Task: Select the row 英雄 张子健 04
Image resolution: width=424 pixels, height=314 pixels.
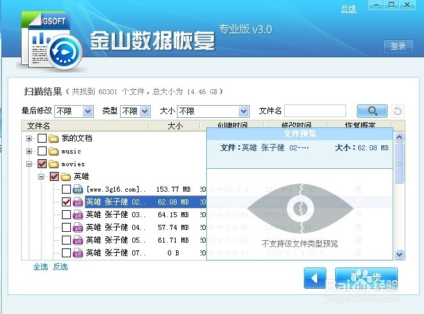Action: [116, 227]
